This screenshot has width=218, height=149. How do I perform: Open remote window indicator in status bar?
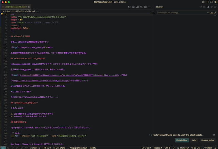[3, 148]
